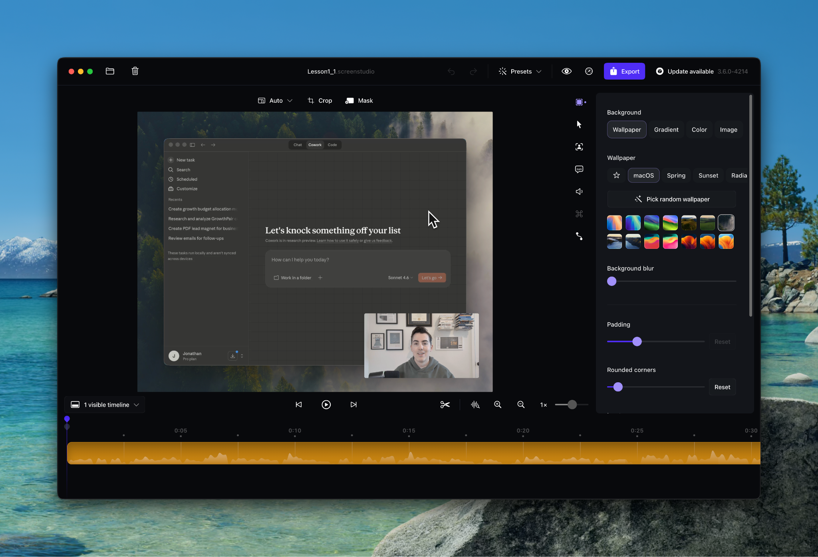This screenshot has height=557, width=818.
Task: Choose the last bottom-row orange wallpaper
Action: click(x=726, y=242)
